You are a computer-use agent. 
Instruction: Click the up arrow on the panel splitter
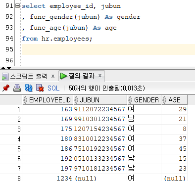coord(3,68)
